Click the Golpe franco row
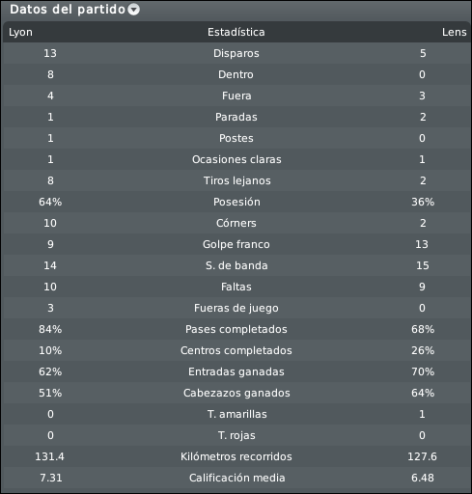Image resolution: width=472 pixels, height=494 pixels. (x=236, y=244)
